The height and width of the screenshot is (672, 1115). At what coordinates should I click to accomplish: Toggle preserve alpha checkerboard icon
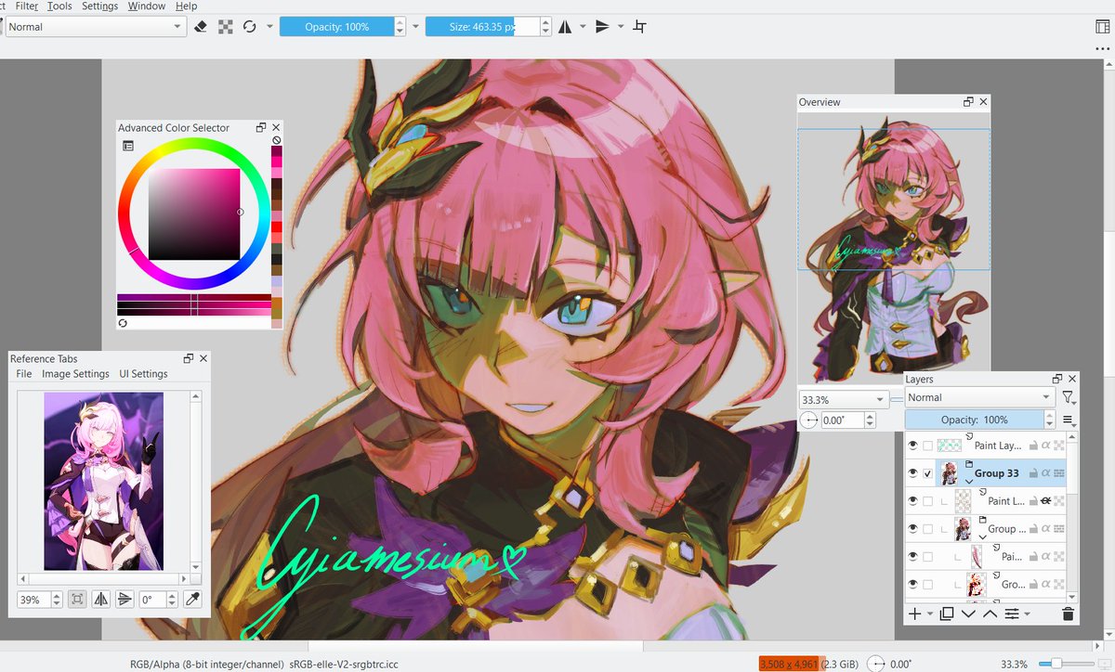pyautogui.click(x=225, y=27)
